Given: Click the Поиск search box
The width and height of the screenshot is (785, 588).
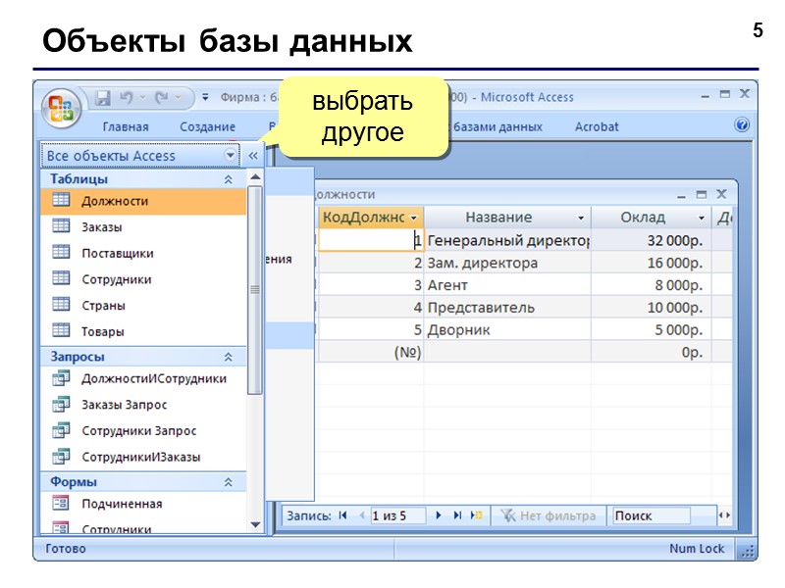Looking at the screenshot, I should [652, 515].
